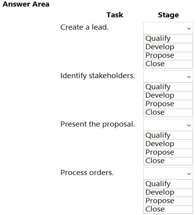Open the Create a lead stage dropdown

click(x=168, y=28)
